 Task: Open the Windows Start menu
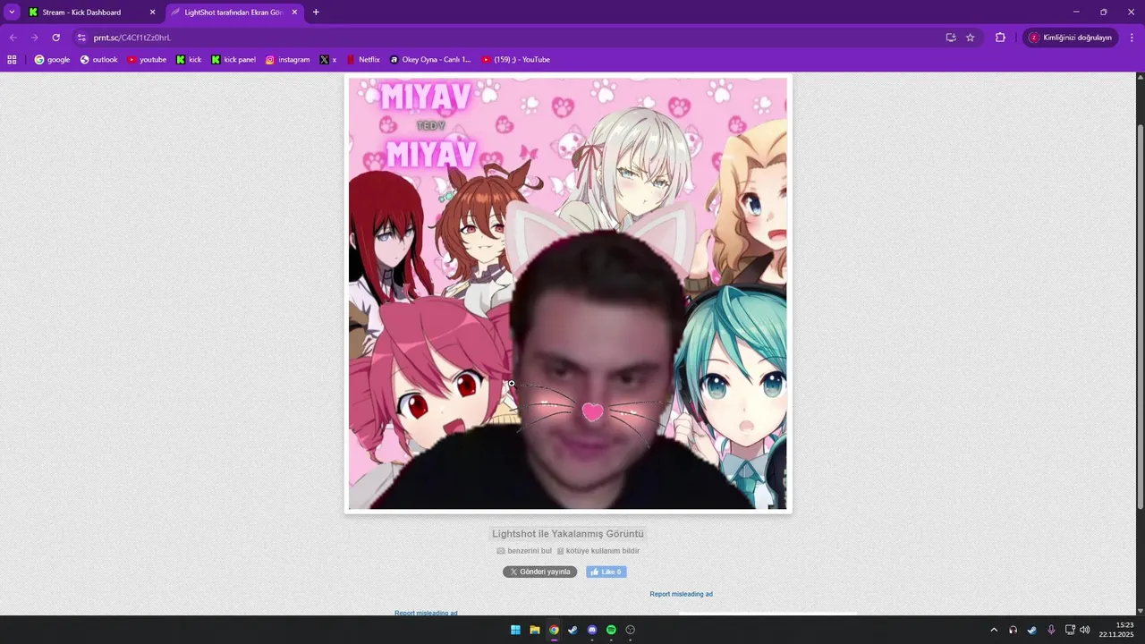(515, 630)
